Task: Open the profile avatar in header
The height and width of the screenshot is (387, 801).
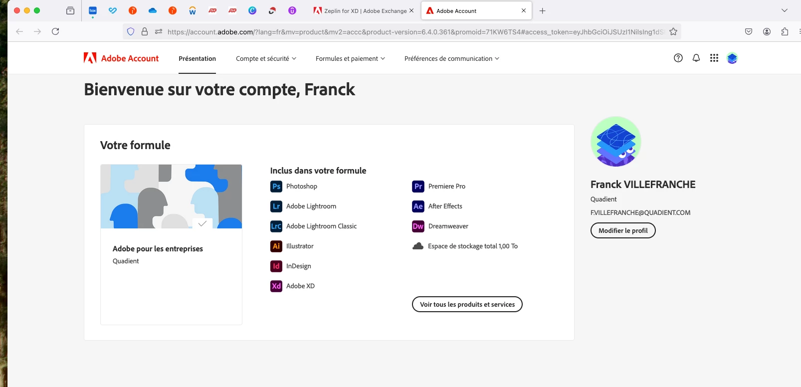Action: tap(732, 58)
